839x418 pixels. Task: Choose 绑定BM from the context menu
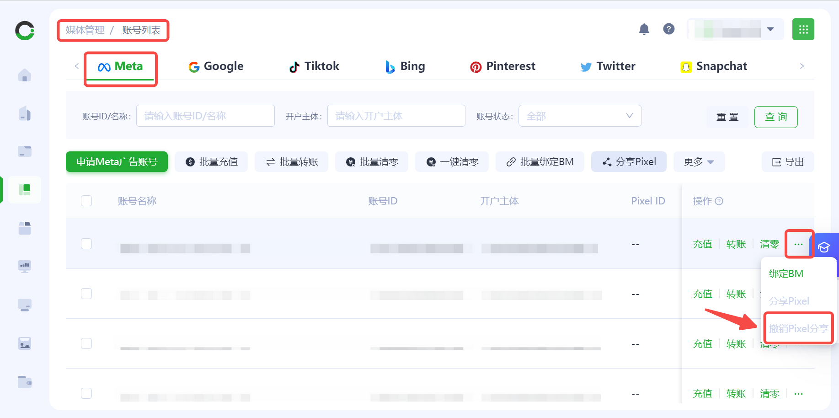tap(786, 273)
